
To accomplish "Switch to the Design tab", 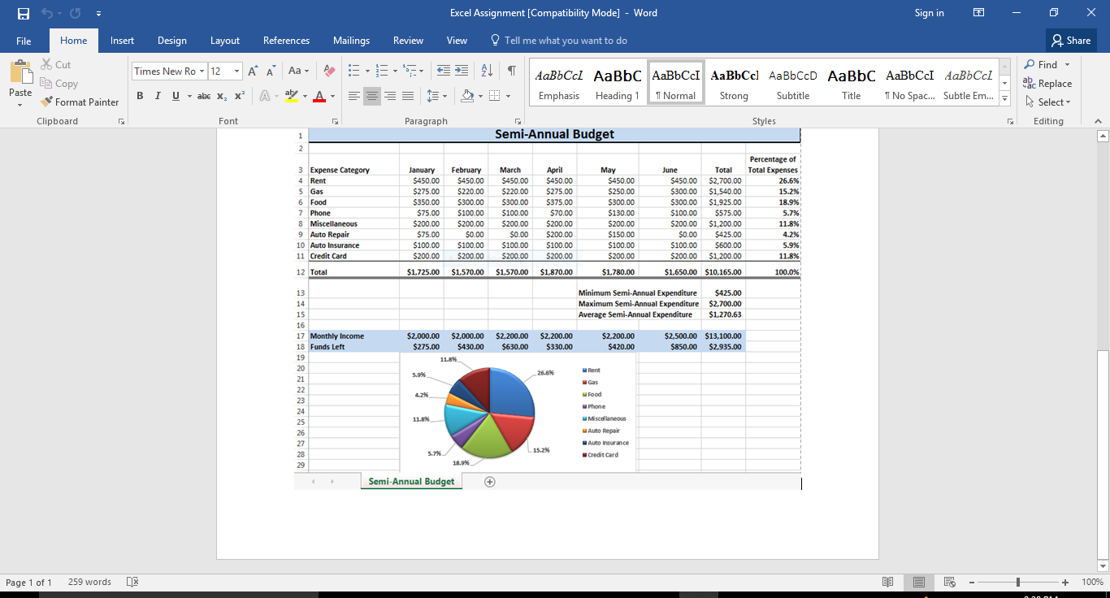I will (x=172, y=41).
